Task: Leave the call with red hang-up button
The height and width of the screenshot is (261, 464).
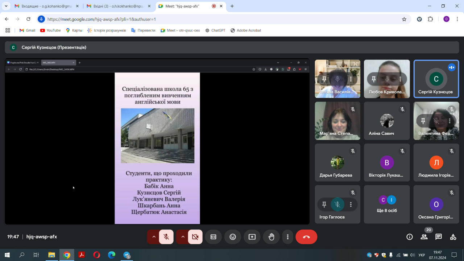Action: click(x=306, y=237)
